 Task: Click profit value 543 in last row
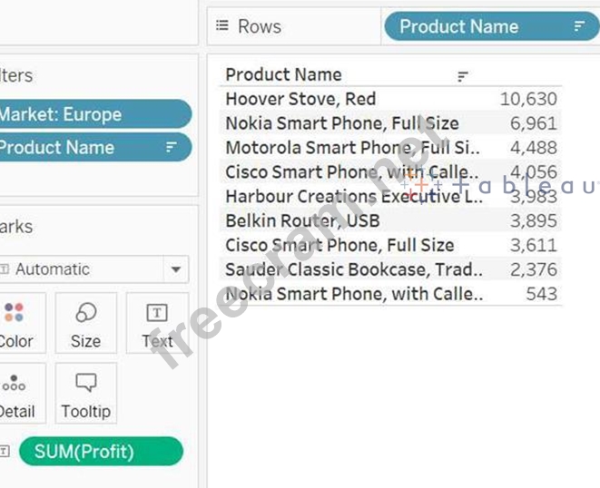click(x=541, y=294)
